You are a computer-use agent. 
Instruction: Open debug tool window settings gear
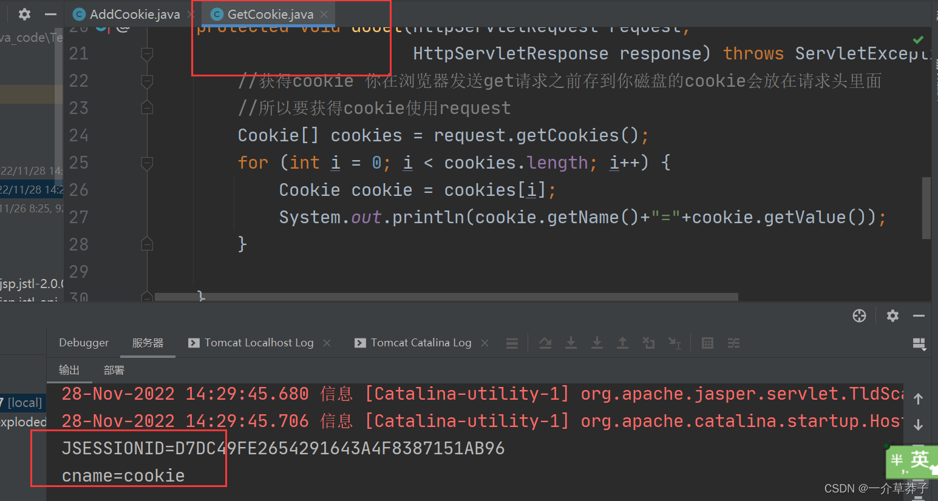pos(892,315)
